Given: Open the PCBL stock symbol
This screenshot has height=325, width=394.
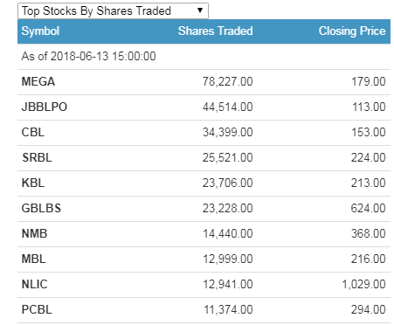Looking at the screenshot, I should tap(37, 309).
